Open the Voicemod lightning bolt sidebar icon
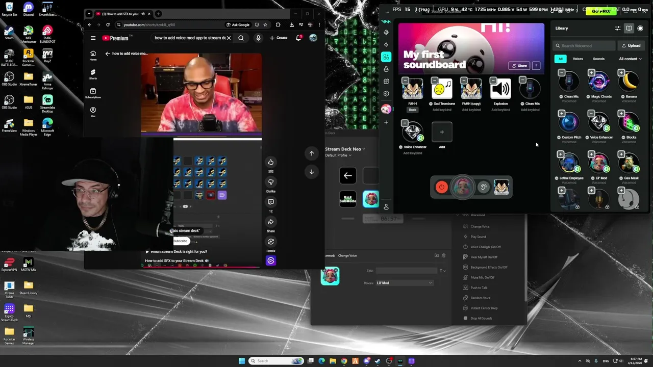 pyautogui.click(x=386, y=45)
